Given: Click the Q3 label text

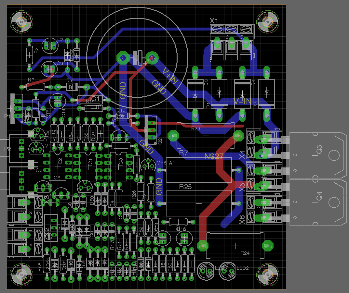Looking at the screenshot, I should (39, 170).
